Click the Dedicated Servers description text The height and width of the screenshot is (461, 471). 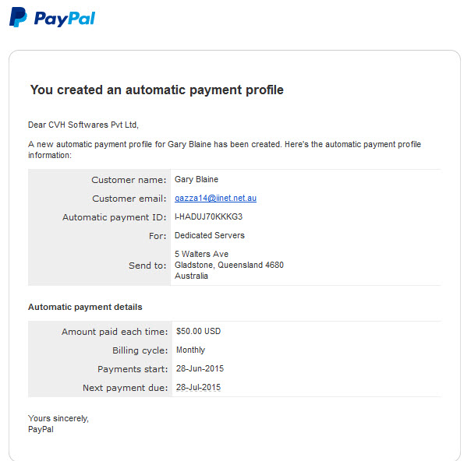coord(210,235)
